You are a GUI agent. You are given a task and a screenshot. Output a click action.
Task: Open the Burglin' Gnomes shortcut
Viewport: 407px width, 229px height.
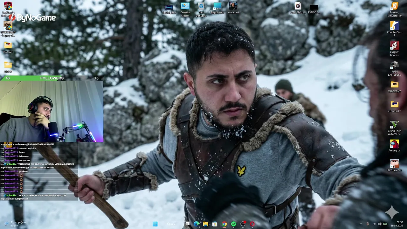click(394, 49)
